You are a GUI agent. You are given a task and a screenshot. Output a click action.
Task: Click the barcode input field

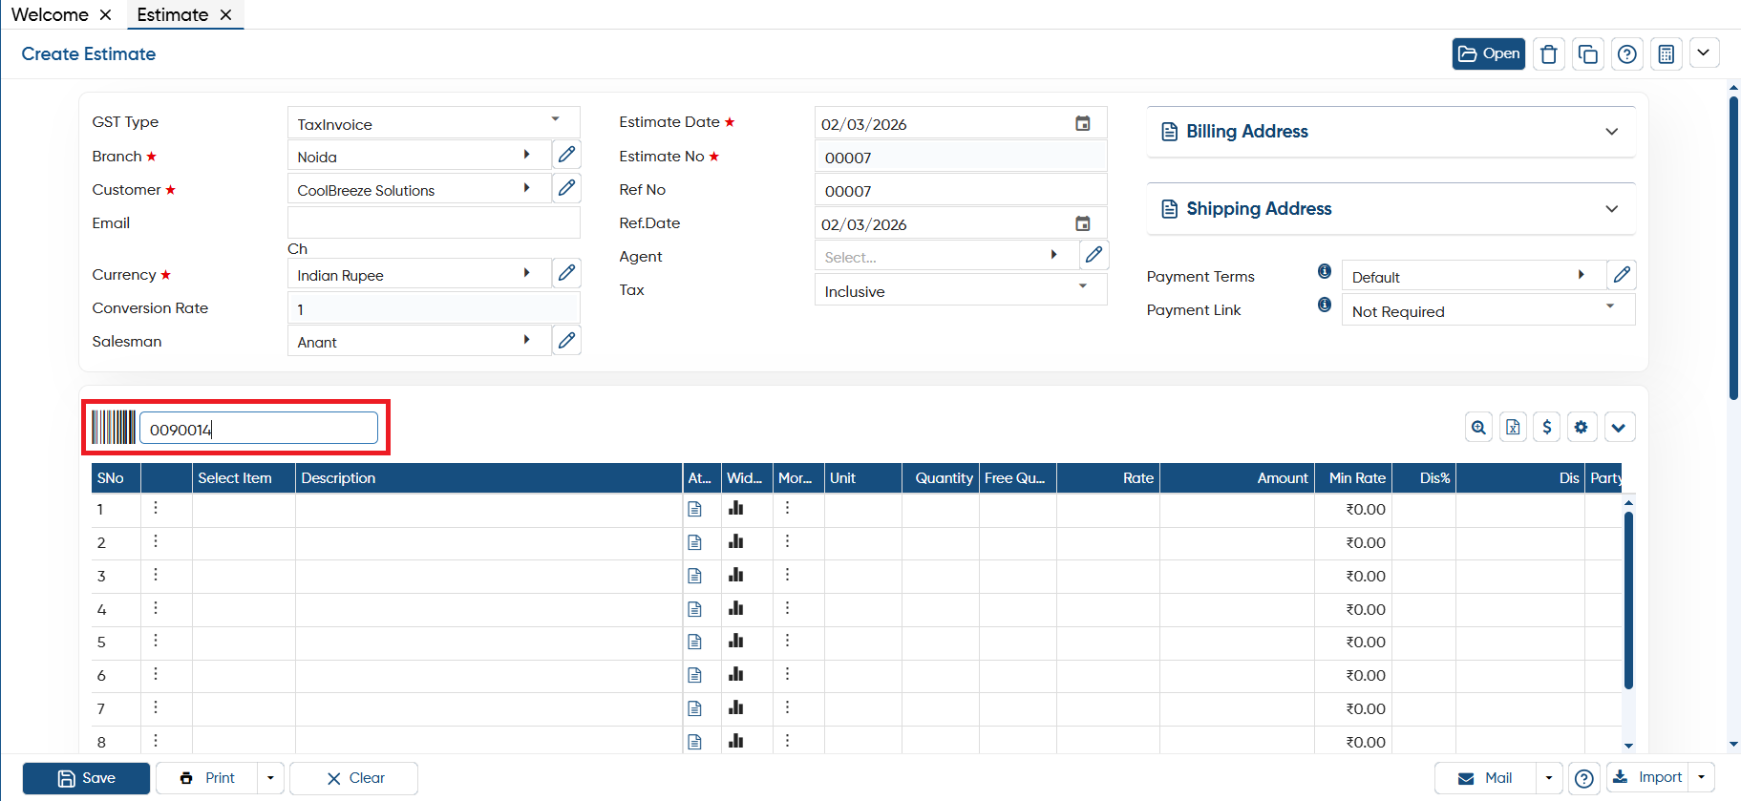click(x=259, y=429)
